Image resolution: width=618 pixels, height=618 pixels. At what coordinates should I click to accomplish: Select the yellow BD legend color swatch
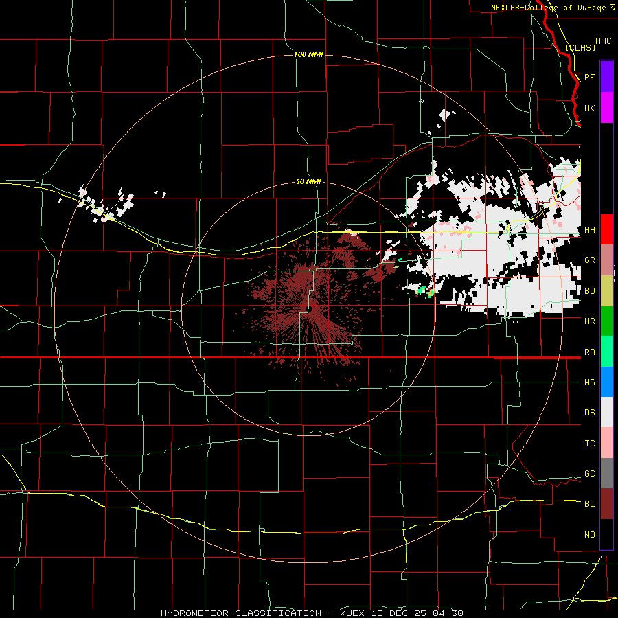click(x=606, y=291)
